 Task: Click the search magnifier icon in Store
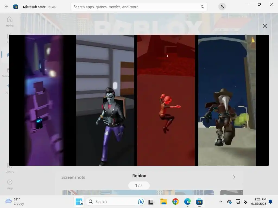[202, 7]
